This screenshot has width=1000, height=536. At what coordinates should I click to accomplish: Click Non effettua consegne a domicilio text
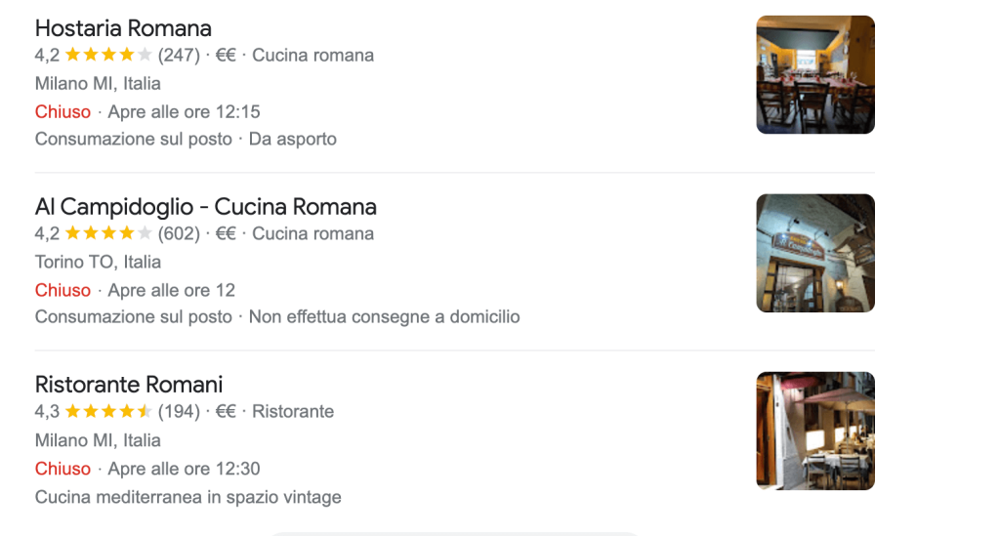point(384,316)
